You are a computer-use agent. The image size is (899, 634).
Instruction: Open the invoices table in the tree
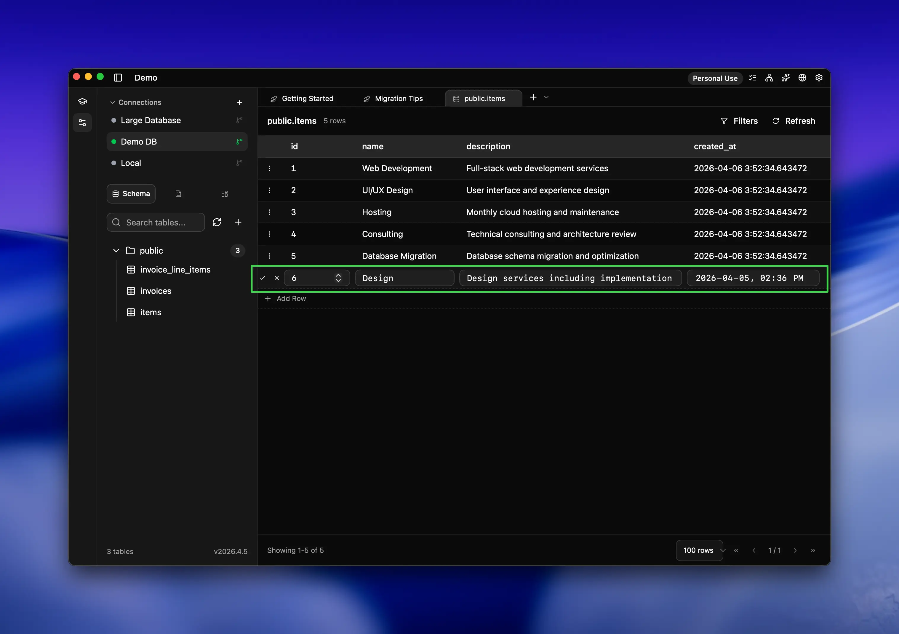(x=156, y=291)
